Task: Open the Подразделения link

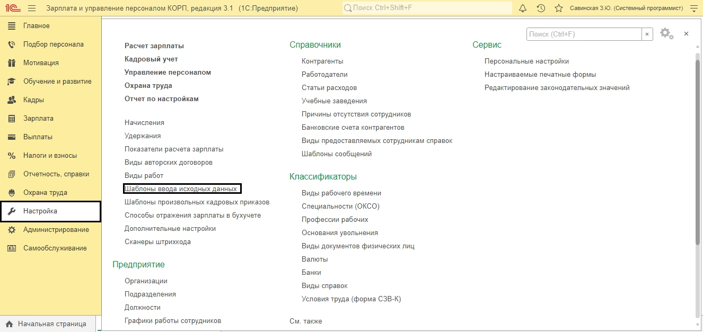Action: pos(150,294)
